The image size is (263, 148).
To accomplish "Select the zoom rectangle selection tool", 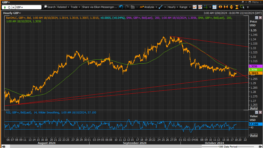I will pyautogui.click(x=242, y=7).
